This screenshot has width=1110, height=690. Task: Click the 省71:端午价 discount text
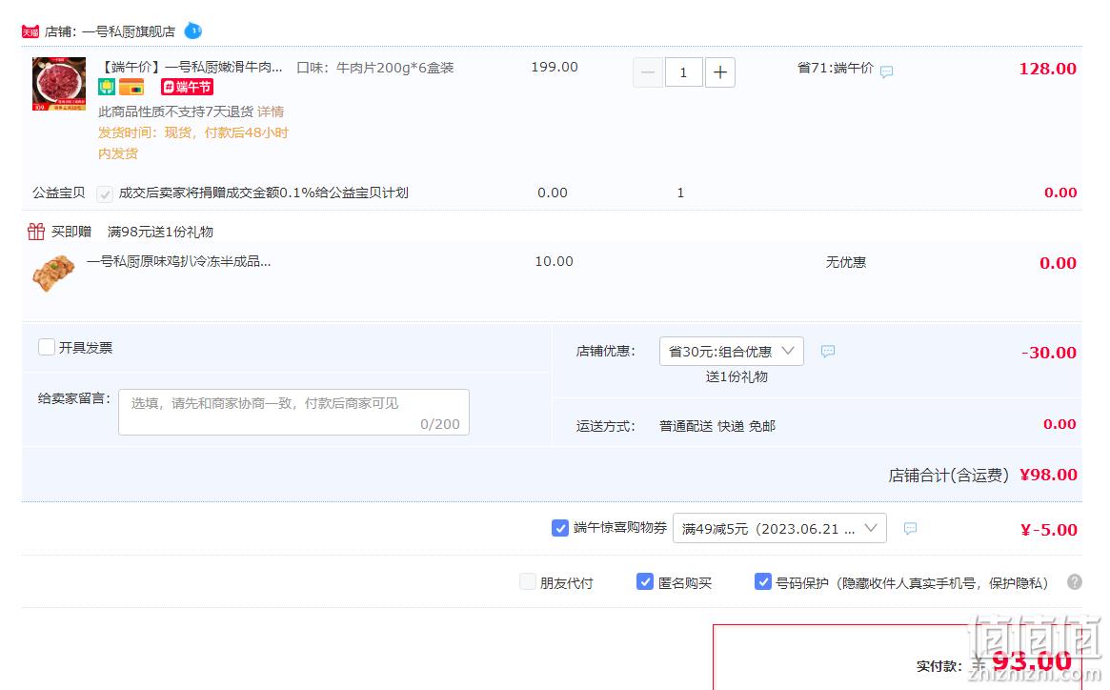(x=836, y=68)
